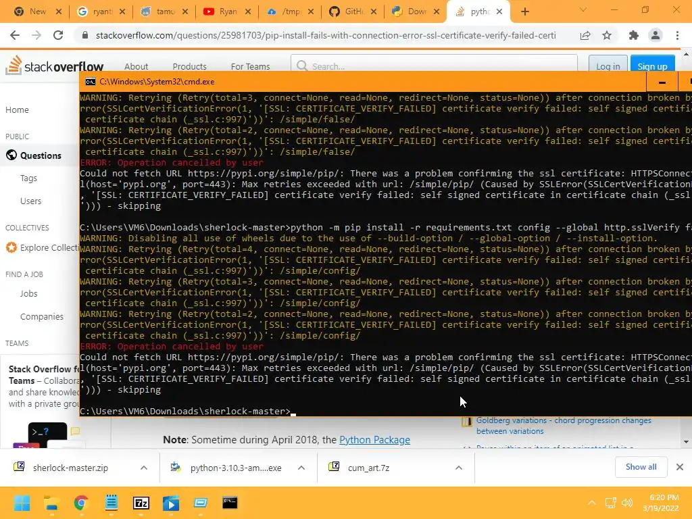This screenshot has height=519, width=692.
Task: Switch to Command Prompt on taskbar
Action: point(230,503)
